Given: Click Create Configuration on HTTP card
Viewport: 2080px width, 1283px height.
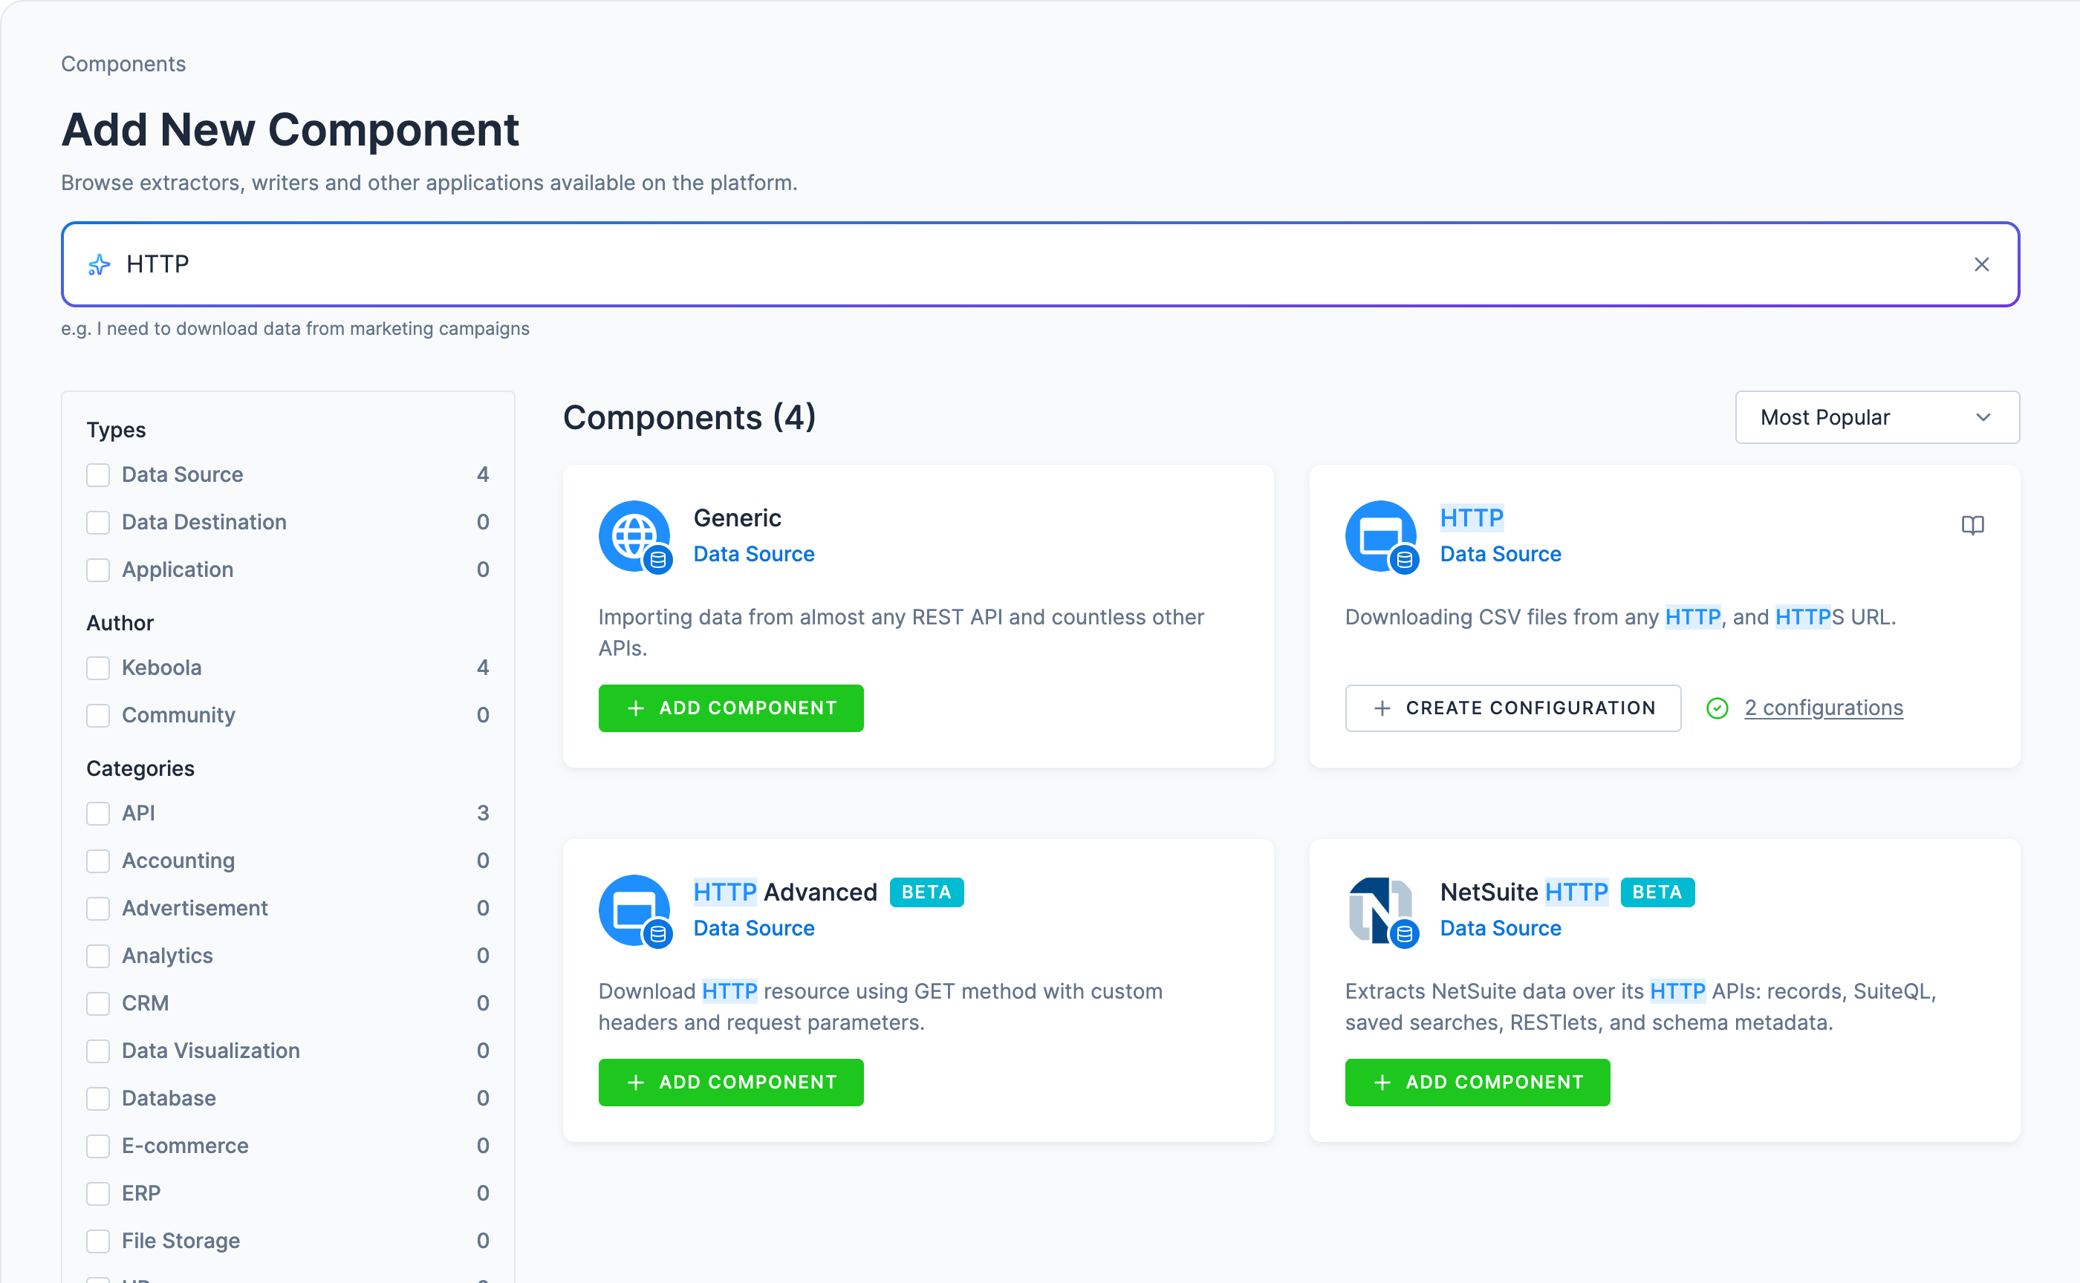Looking at the screenshot, I should click(x=1513, y=708).
